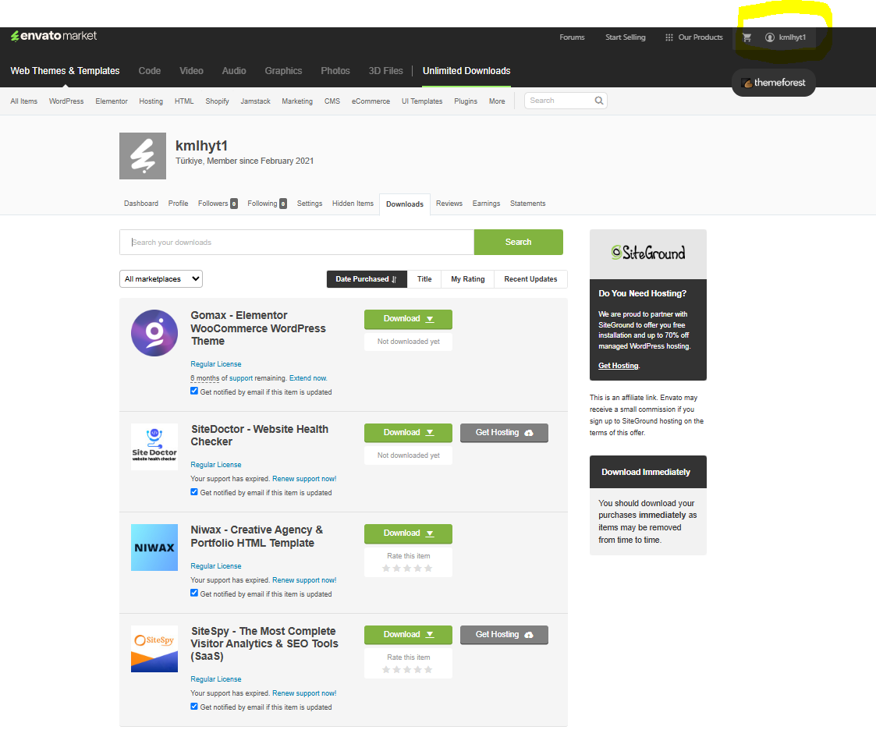Switch to the Dashboard tab
Image resolution: width=876 pixels, height=730 pixels.
[x=140, y=204]
